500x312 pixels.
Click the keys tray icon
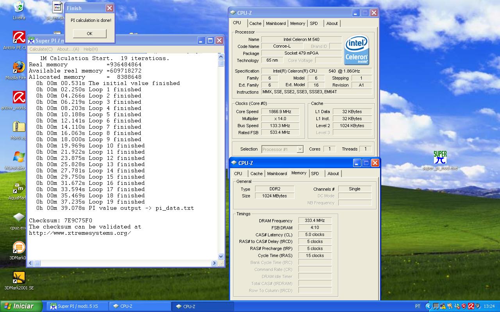coord(450,306)
